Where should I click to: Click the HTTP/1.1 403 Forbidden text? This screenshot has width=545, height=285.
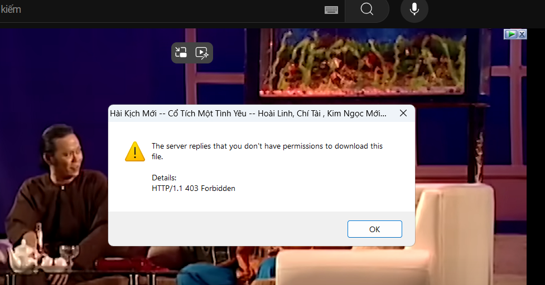tap(194, 188)
